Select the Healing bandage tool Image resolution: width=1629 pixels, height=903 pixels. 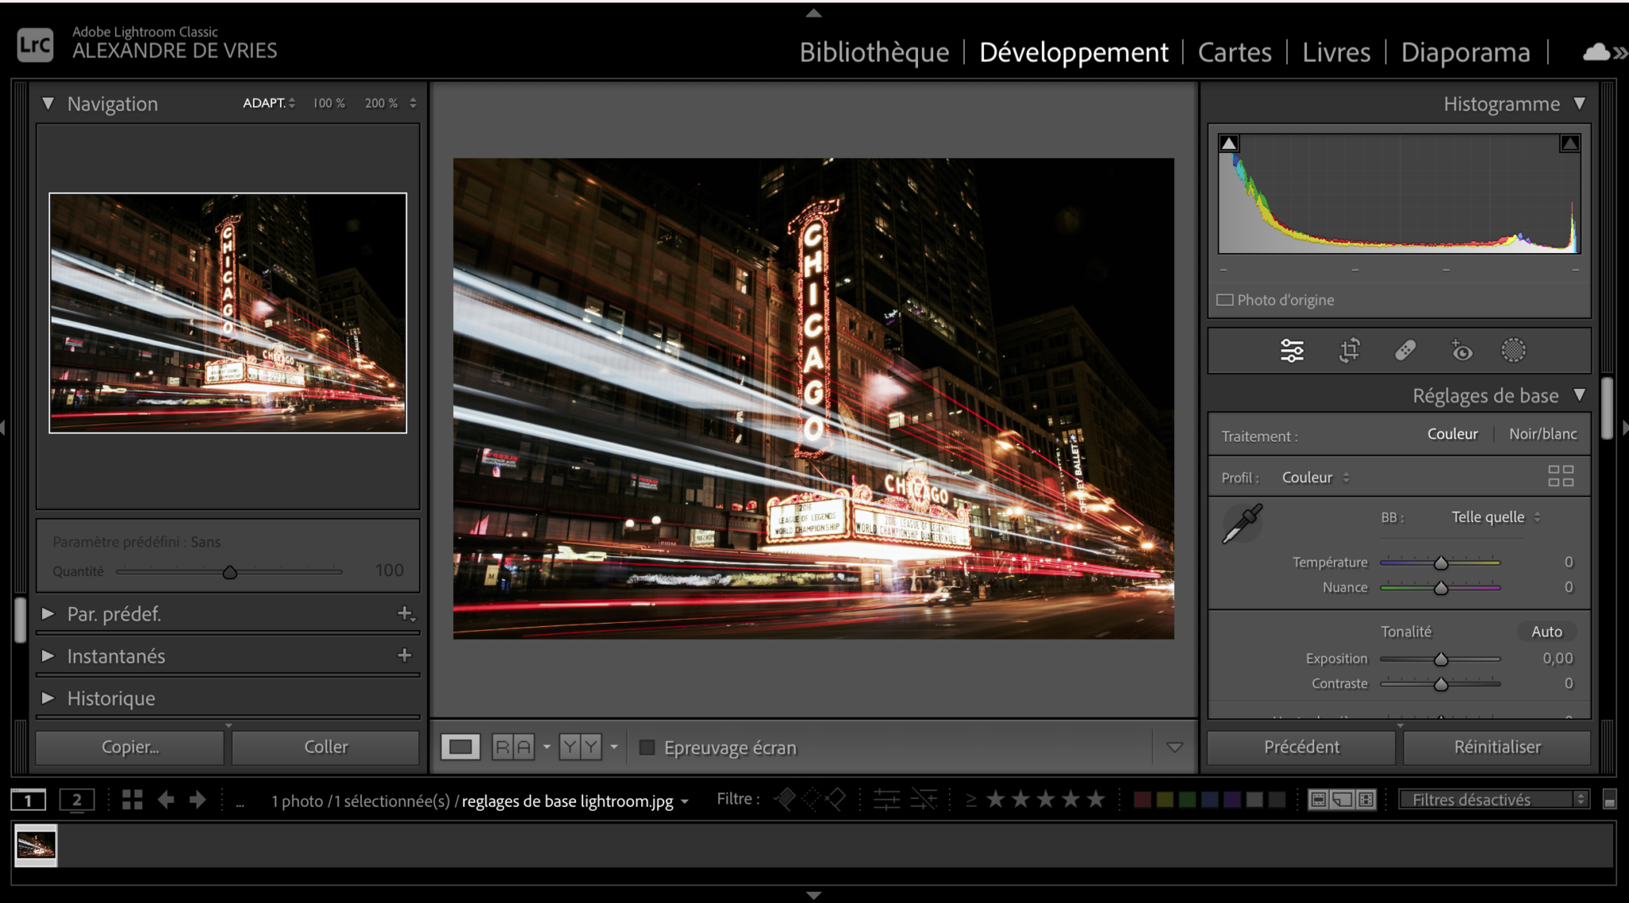1405,350
